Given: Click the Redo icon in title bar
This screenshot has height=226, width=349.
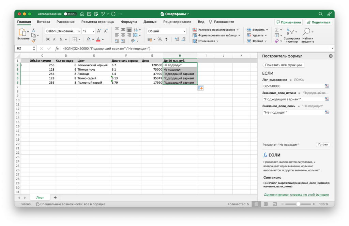Looking at the screenshot, I should point(113,14).
